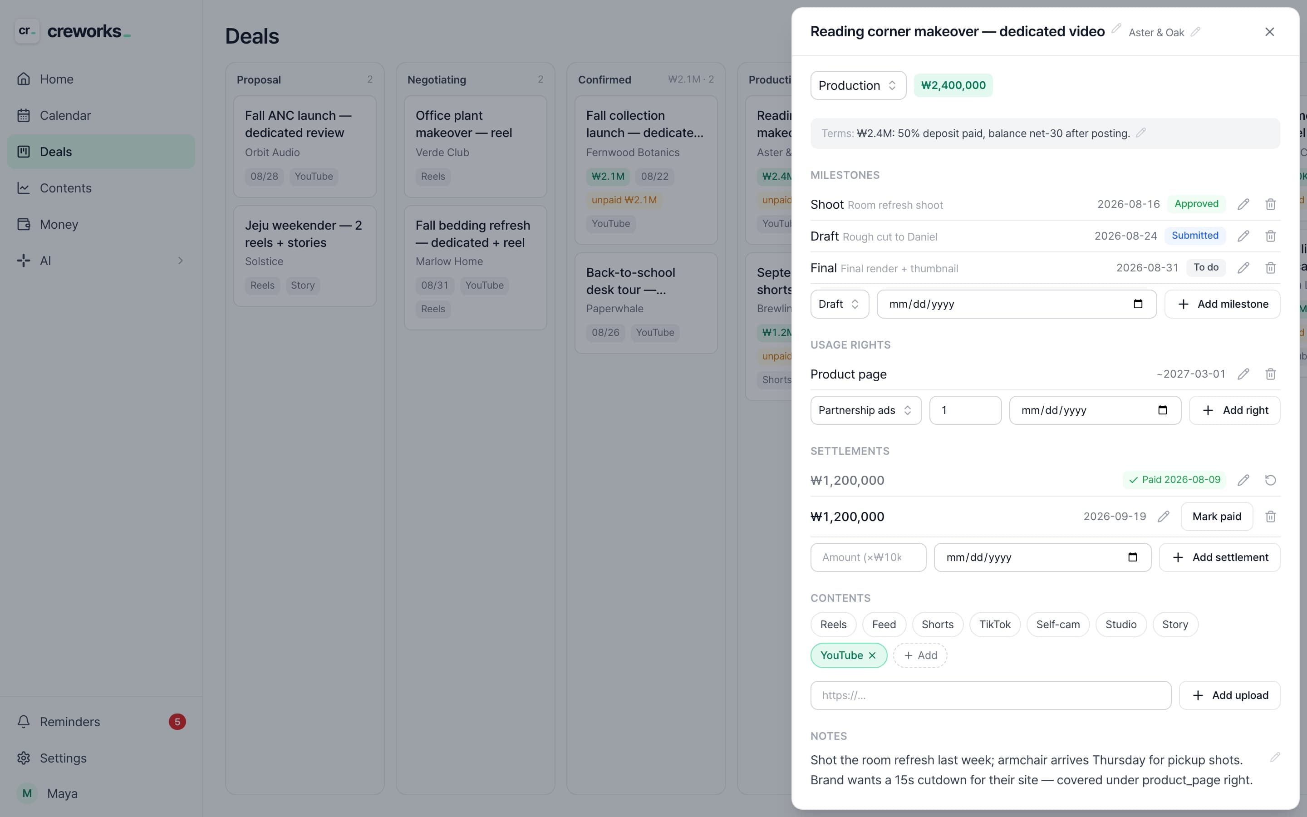Viewport: 1307px width, 817px height.
Task: Focus the settlement Amount input field
Action: (x=869, y=558)
